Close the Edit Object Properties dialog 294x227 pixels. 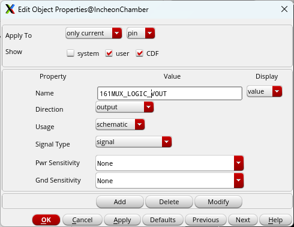pyautogui.click(x=284, y=9)
